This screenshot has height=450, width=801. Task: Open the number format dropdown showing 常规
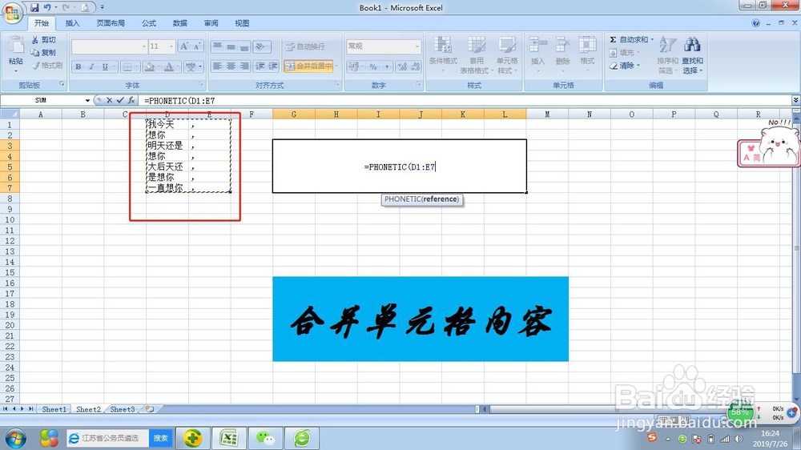pos(417,46)
